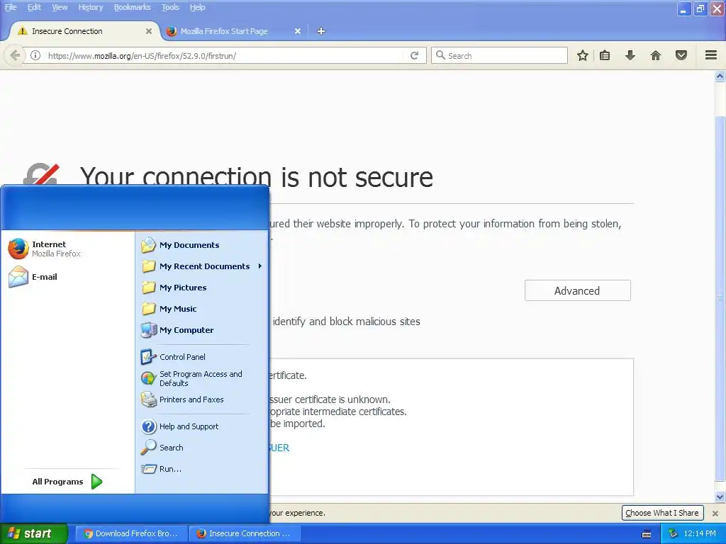The height and width of the screenshot is (544, 726).
Task: Open the Downloads arrow icon
Action: [x=630, y=56]
